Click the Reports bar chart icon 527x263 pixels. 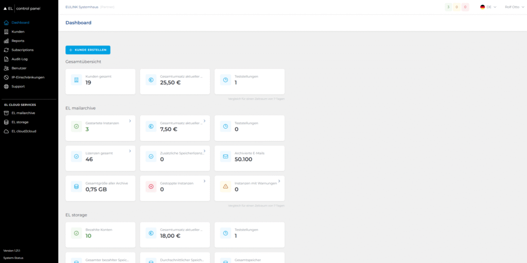click(6, 41)
